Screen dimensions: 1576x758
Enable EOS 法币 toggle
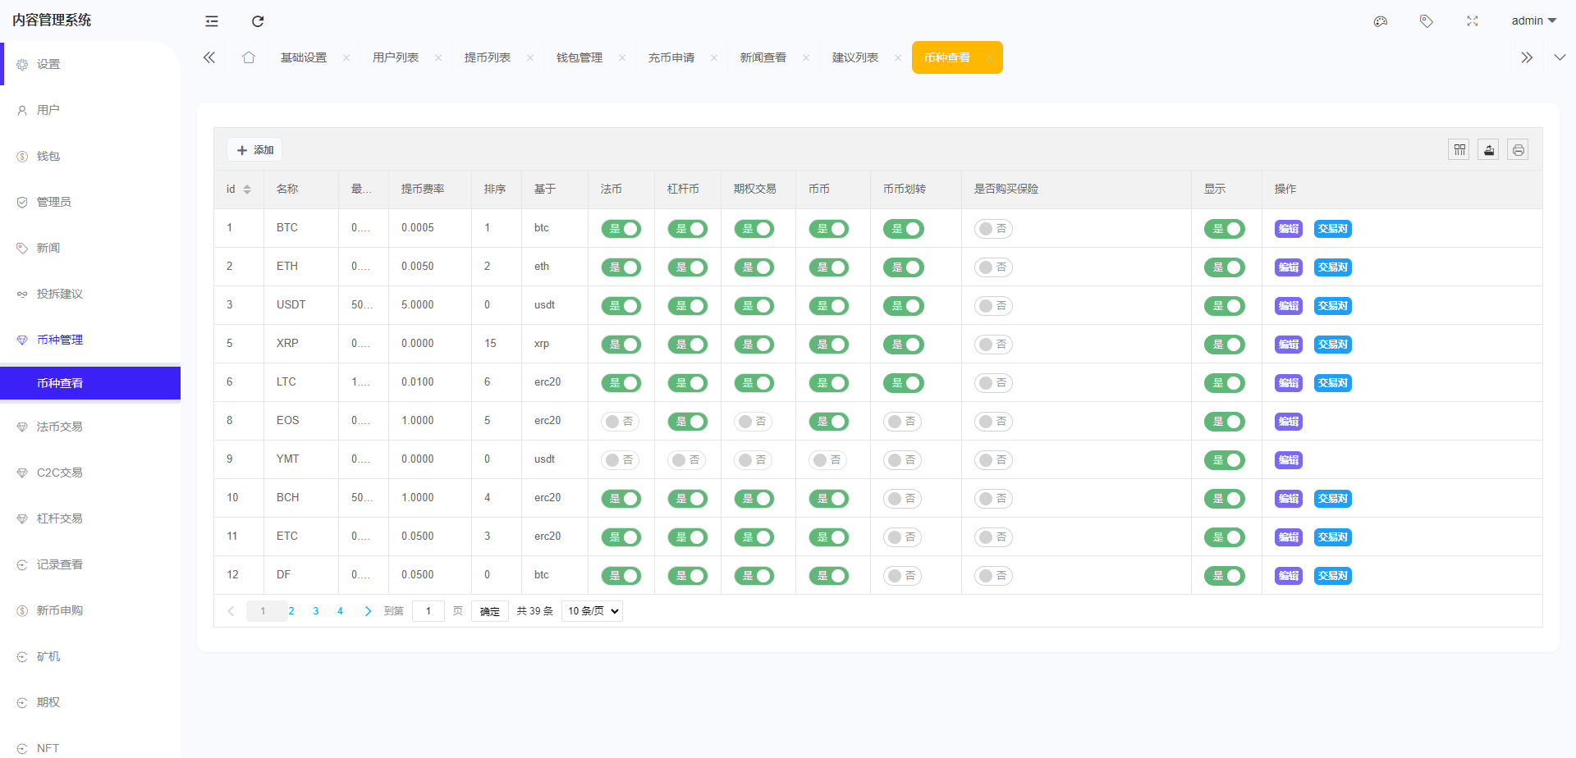(x=621, y=422)
